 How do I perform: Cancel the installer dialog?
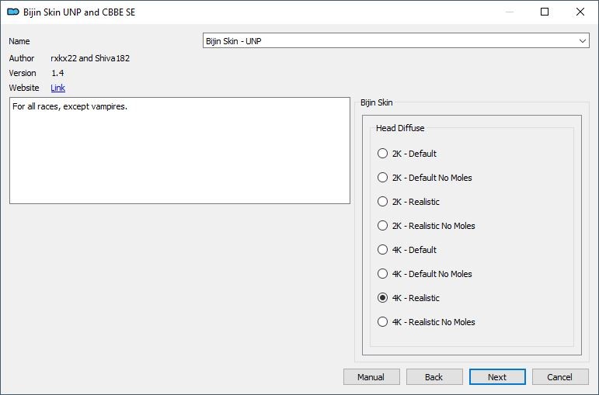click(x=560, y=377)
